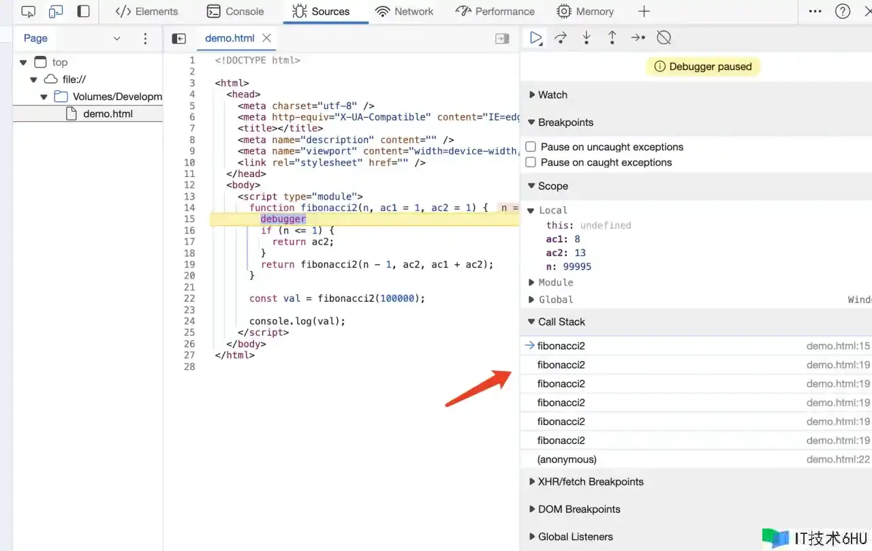Deactivate all breakpoints
The height and width of the screenshot is (551, 872).
[x=664, y=37]
